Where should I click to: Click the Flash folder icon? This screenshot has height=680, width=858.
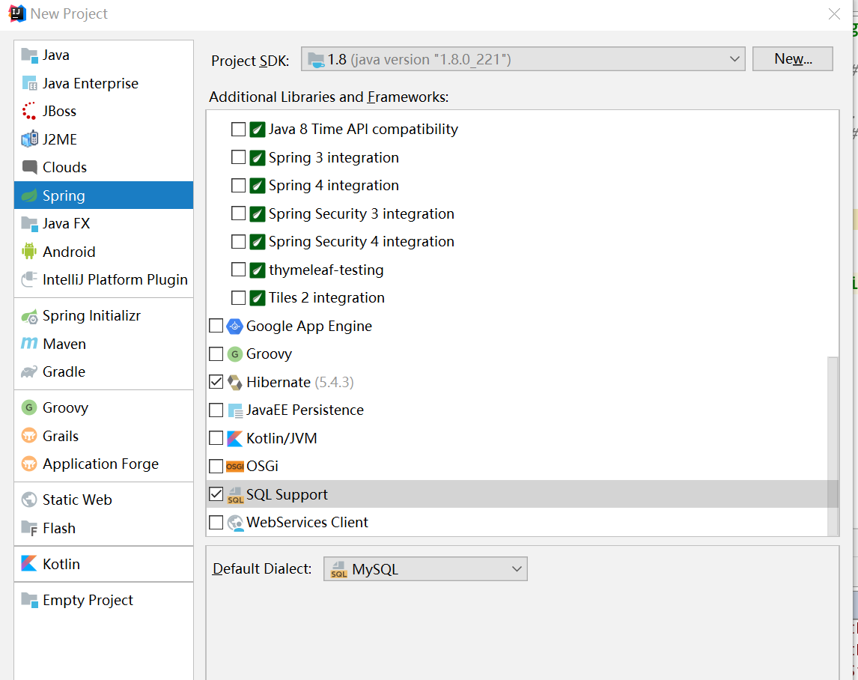(x=29, y=528)
